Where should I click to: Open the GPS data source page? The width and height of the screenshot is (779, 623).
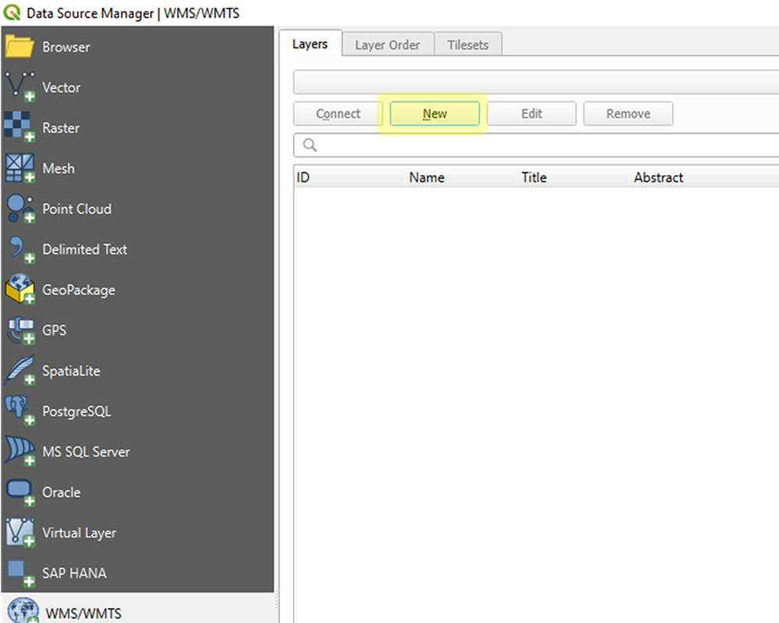tap(55, 330)
